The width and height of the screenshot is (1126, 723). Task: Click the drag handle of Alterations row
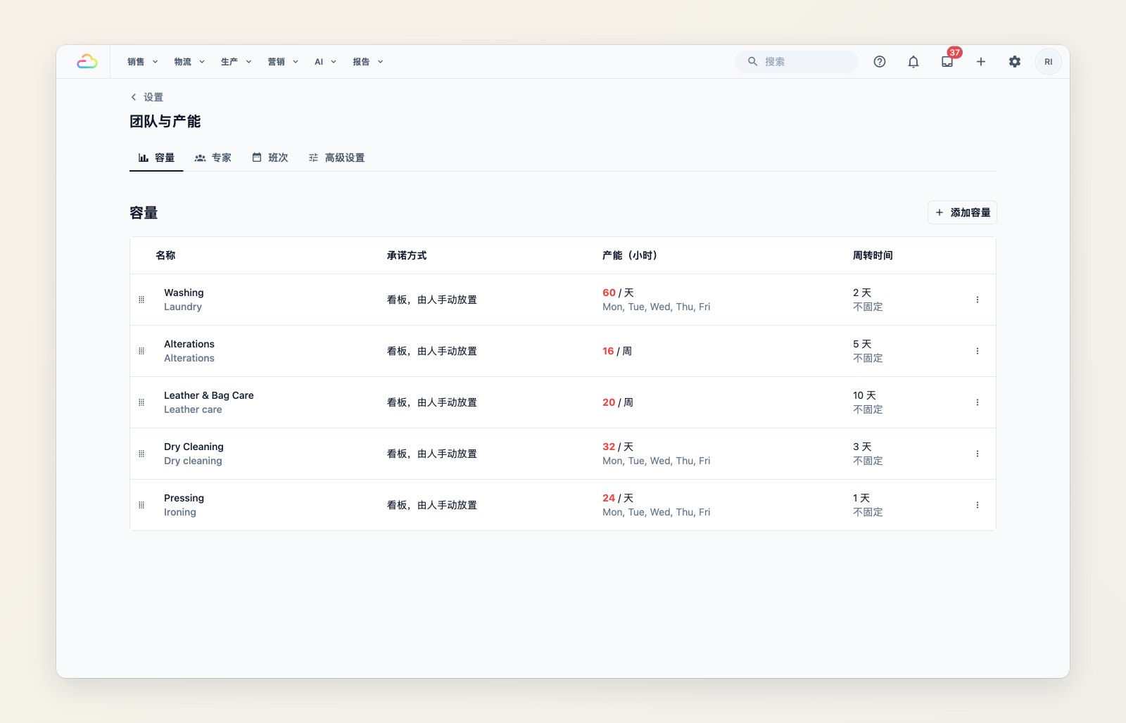141,351
